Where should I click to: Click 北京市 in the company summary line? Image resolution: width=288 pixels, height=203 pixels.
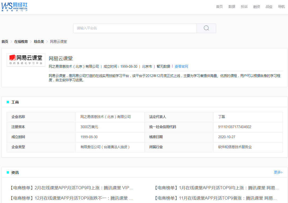[x=147, y=66]
